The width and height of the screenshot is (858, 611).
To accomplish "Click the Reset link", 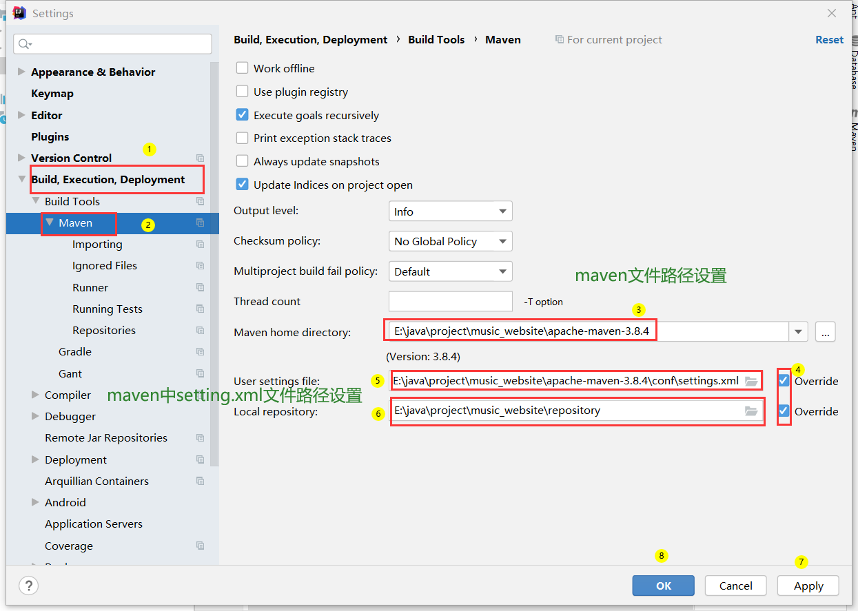I will (x=829, y=40).
